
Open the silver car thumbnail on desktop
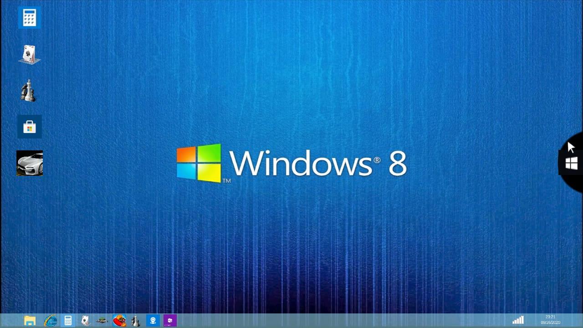click(30, 163)
